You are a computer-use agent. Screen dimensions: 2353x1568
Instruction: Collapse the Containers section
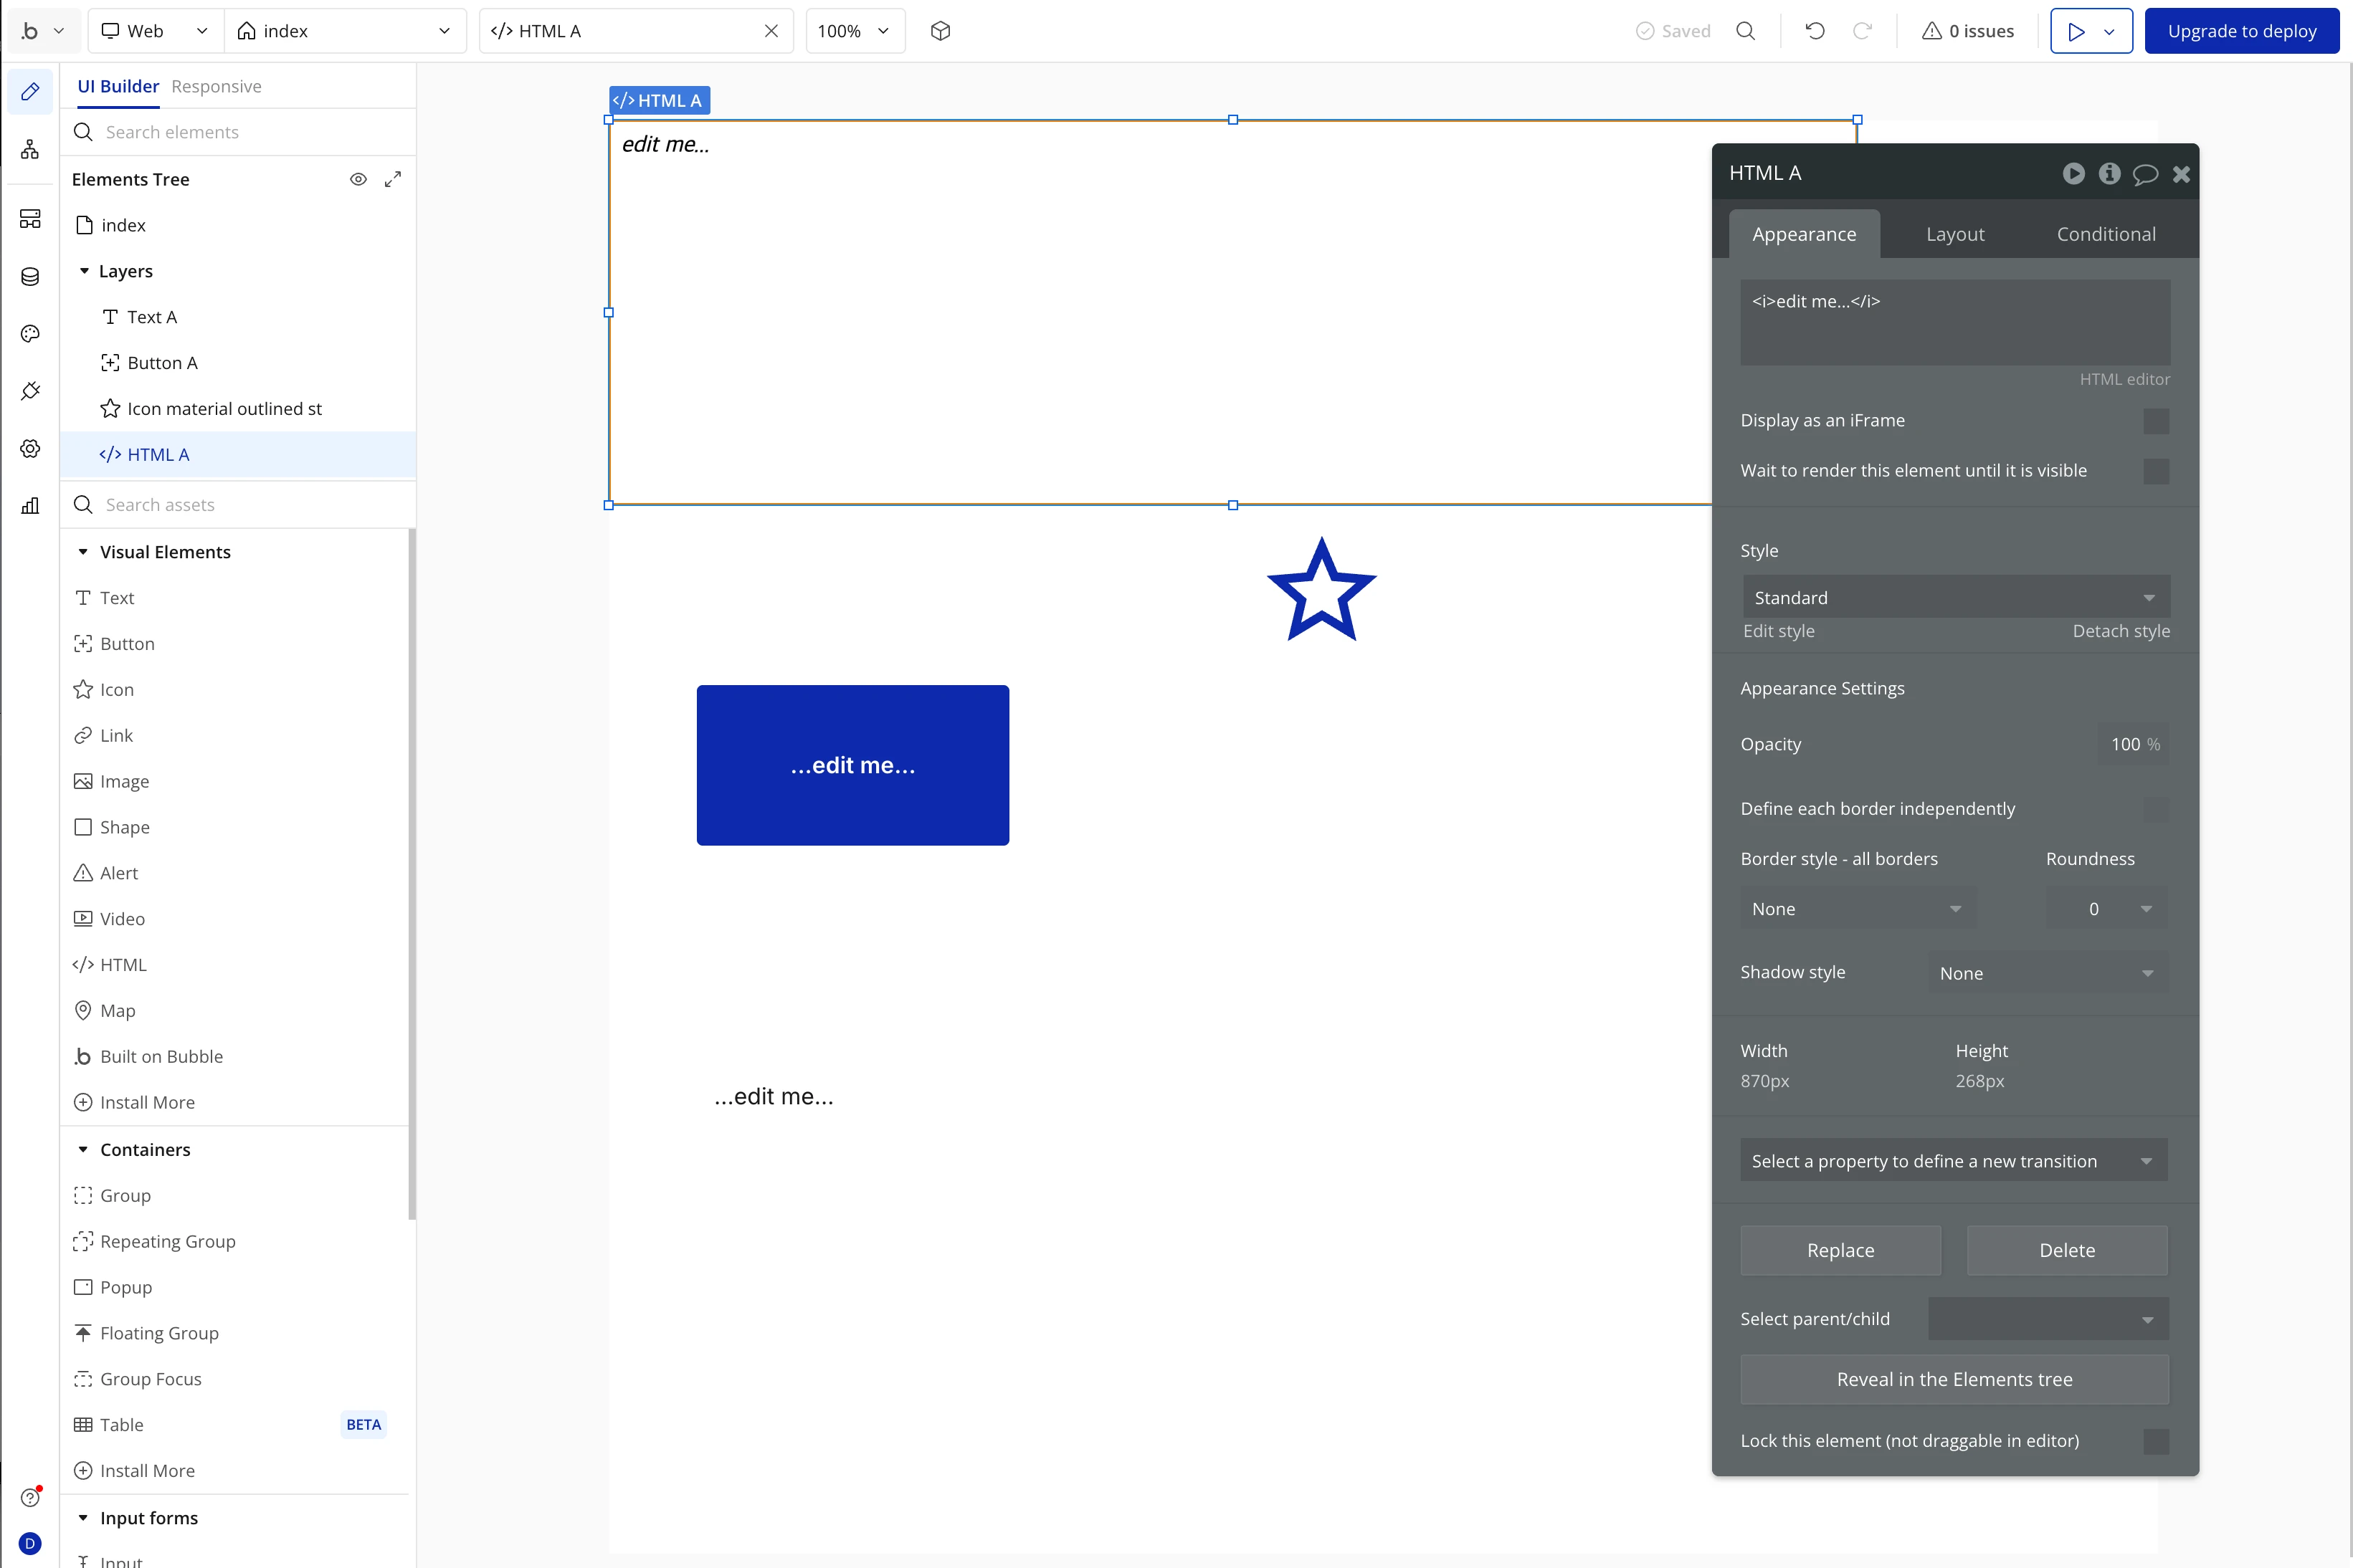[x=83, y=1150]
